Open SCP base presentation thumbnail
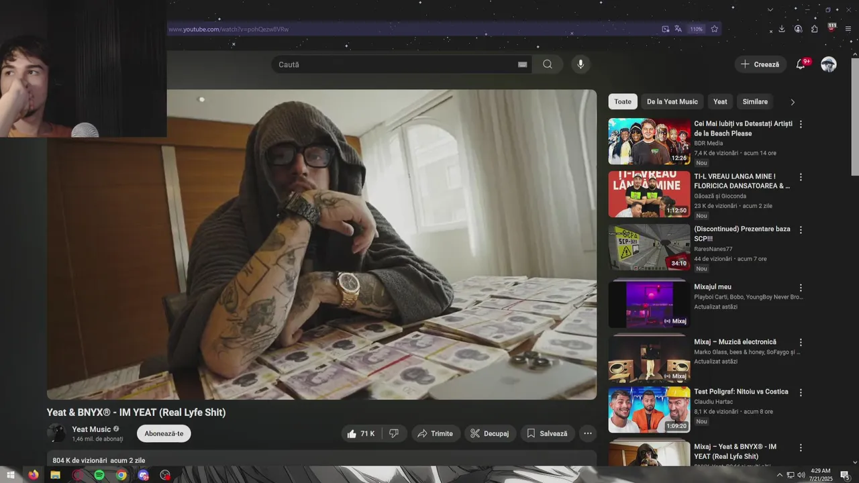 (x=649, y=247)
